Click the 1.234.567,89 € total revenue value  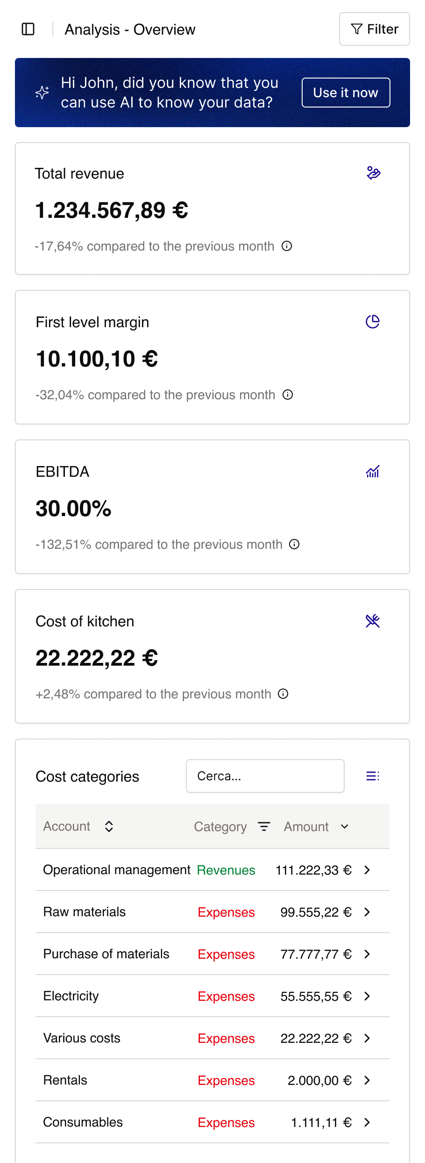pyautogui.click(x=112, y=210)
